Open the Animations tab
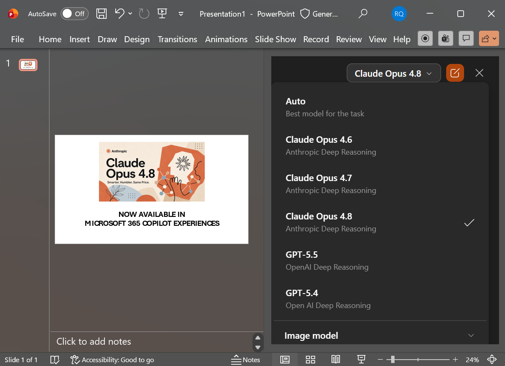This screenshot has height=366, width=505. click(x=226, y=39)
